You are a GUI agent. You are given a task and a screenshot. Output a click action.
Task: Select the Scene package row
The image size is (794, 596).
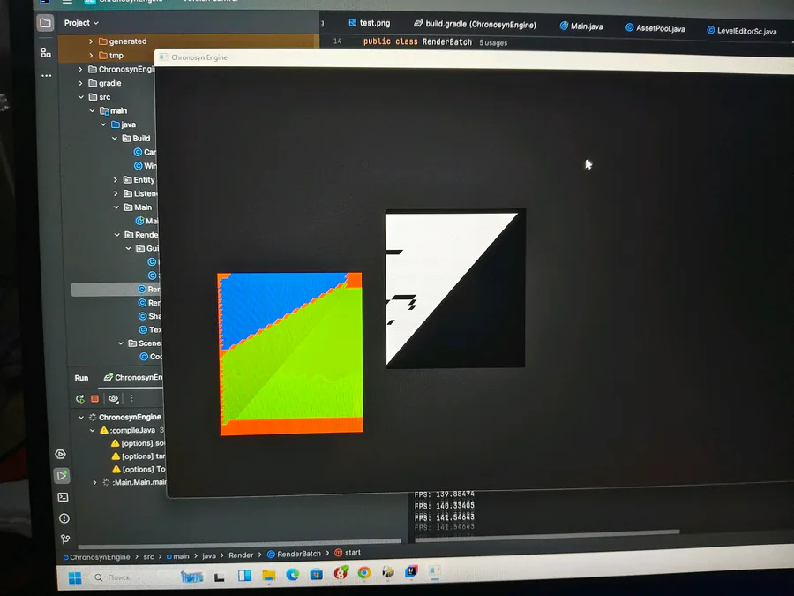(144, 343)
